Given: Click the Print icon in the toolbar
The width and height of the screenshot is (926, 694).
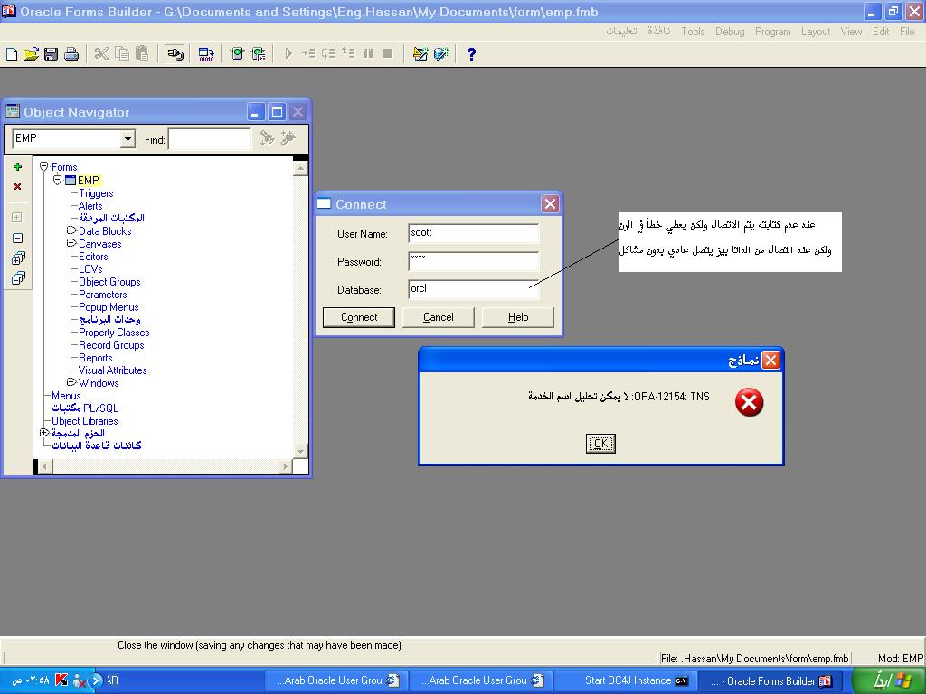Looking at the screenshot, I should [x=71, y=54].
